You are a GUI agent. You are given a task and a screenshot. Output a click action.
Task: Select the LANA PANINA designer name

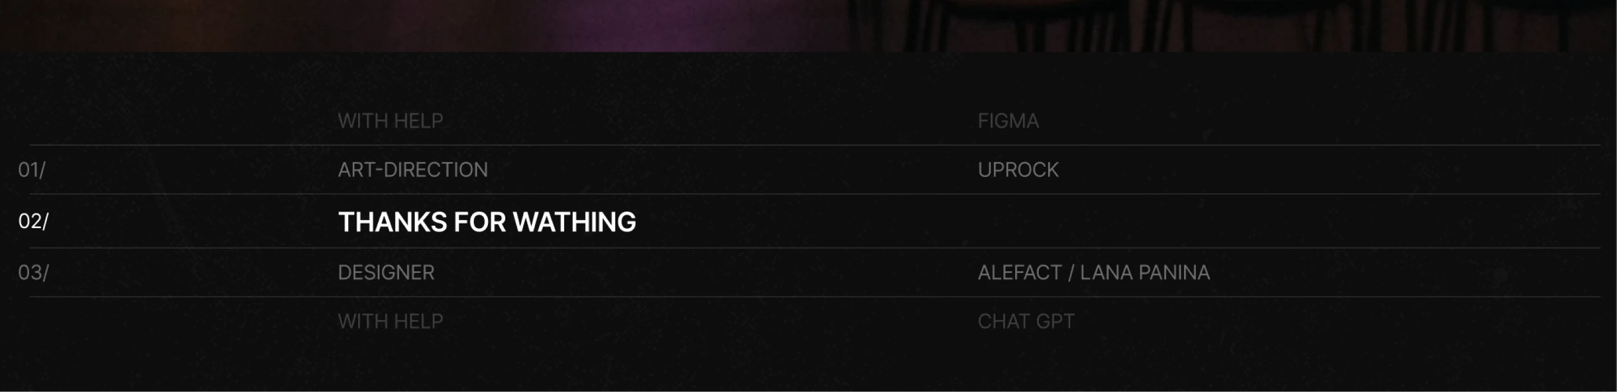pyautogui.click(x=1144, y=272)
